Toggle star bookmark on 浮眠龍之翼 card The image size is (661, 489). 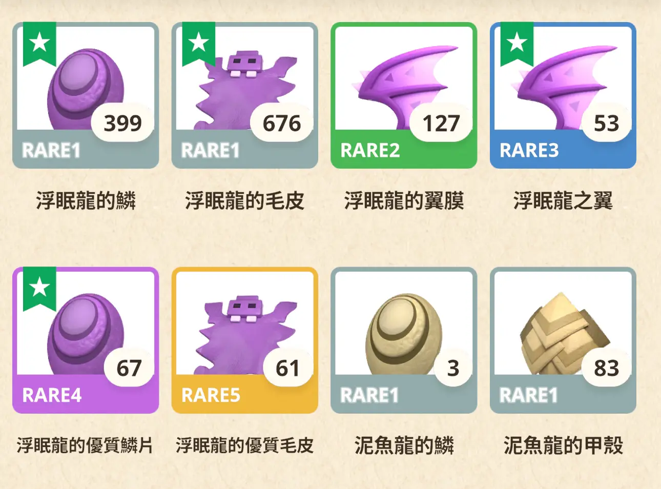(x=517, y=44)
